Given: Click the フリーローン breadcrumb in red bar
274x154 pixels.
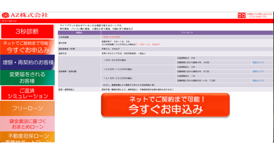Looking at the screenshot, I should coord(9,21).
